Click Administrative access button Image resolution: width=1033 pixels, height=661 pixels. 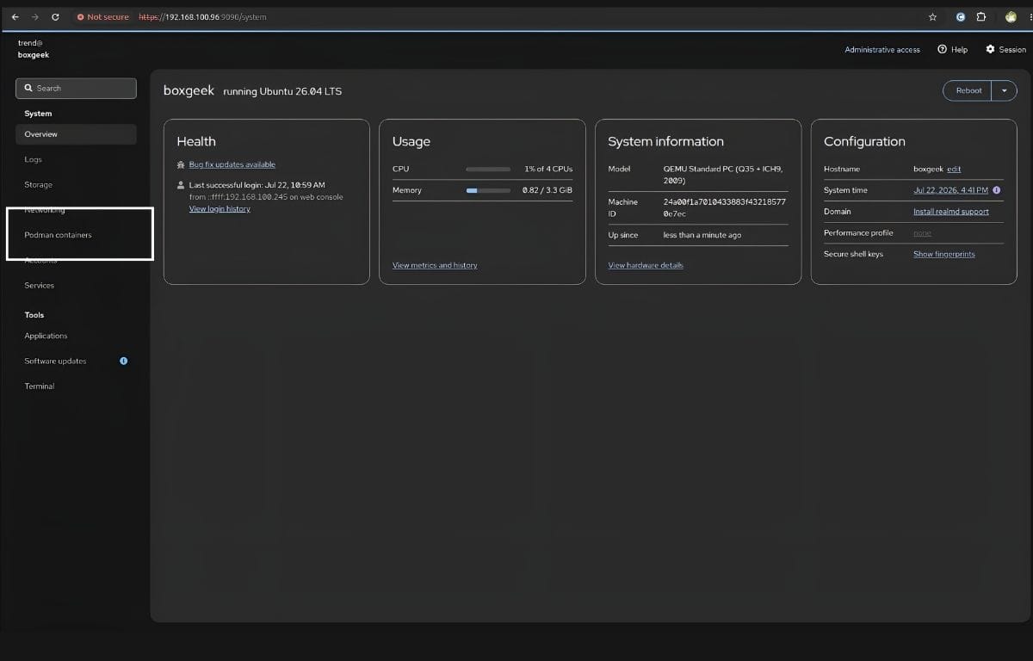coord(882,50)
